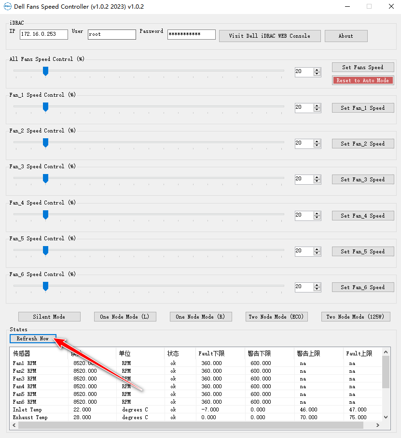
Task: Click table vertical scrollbar up arrow
Action: [386, 352]
